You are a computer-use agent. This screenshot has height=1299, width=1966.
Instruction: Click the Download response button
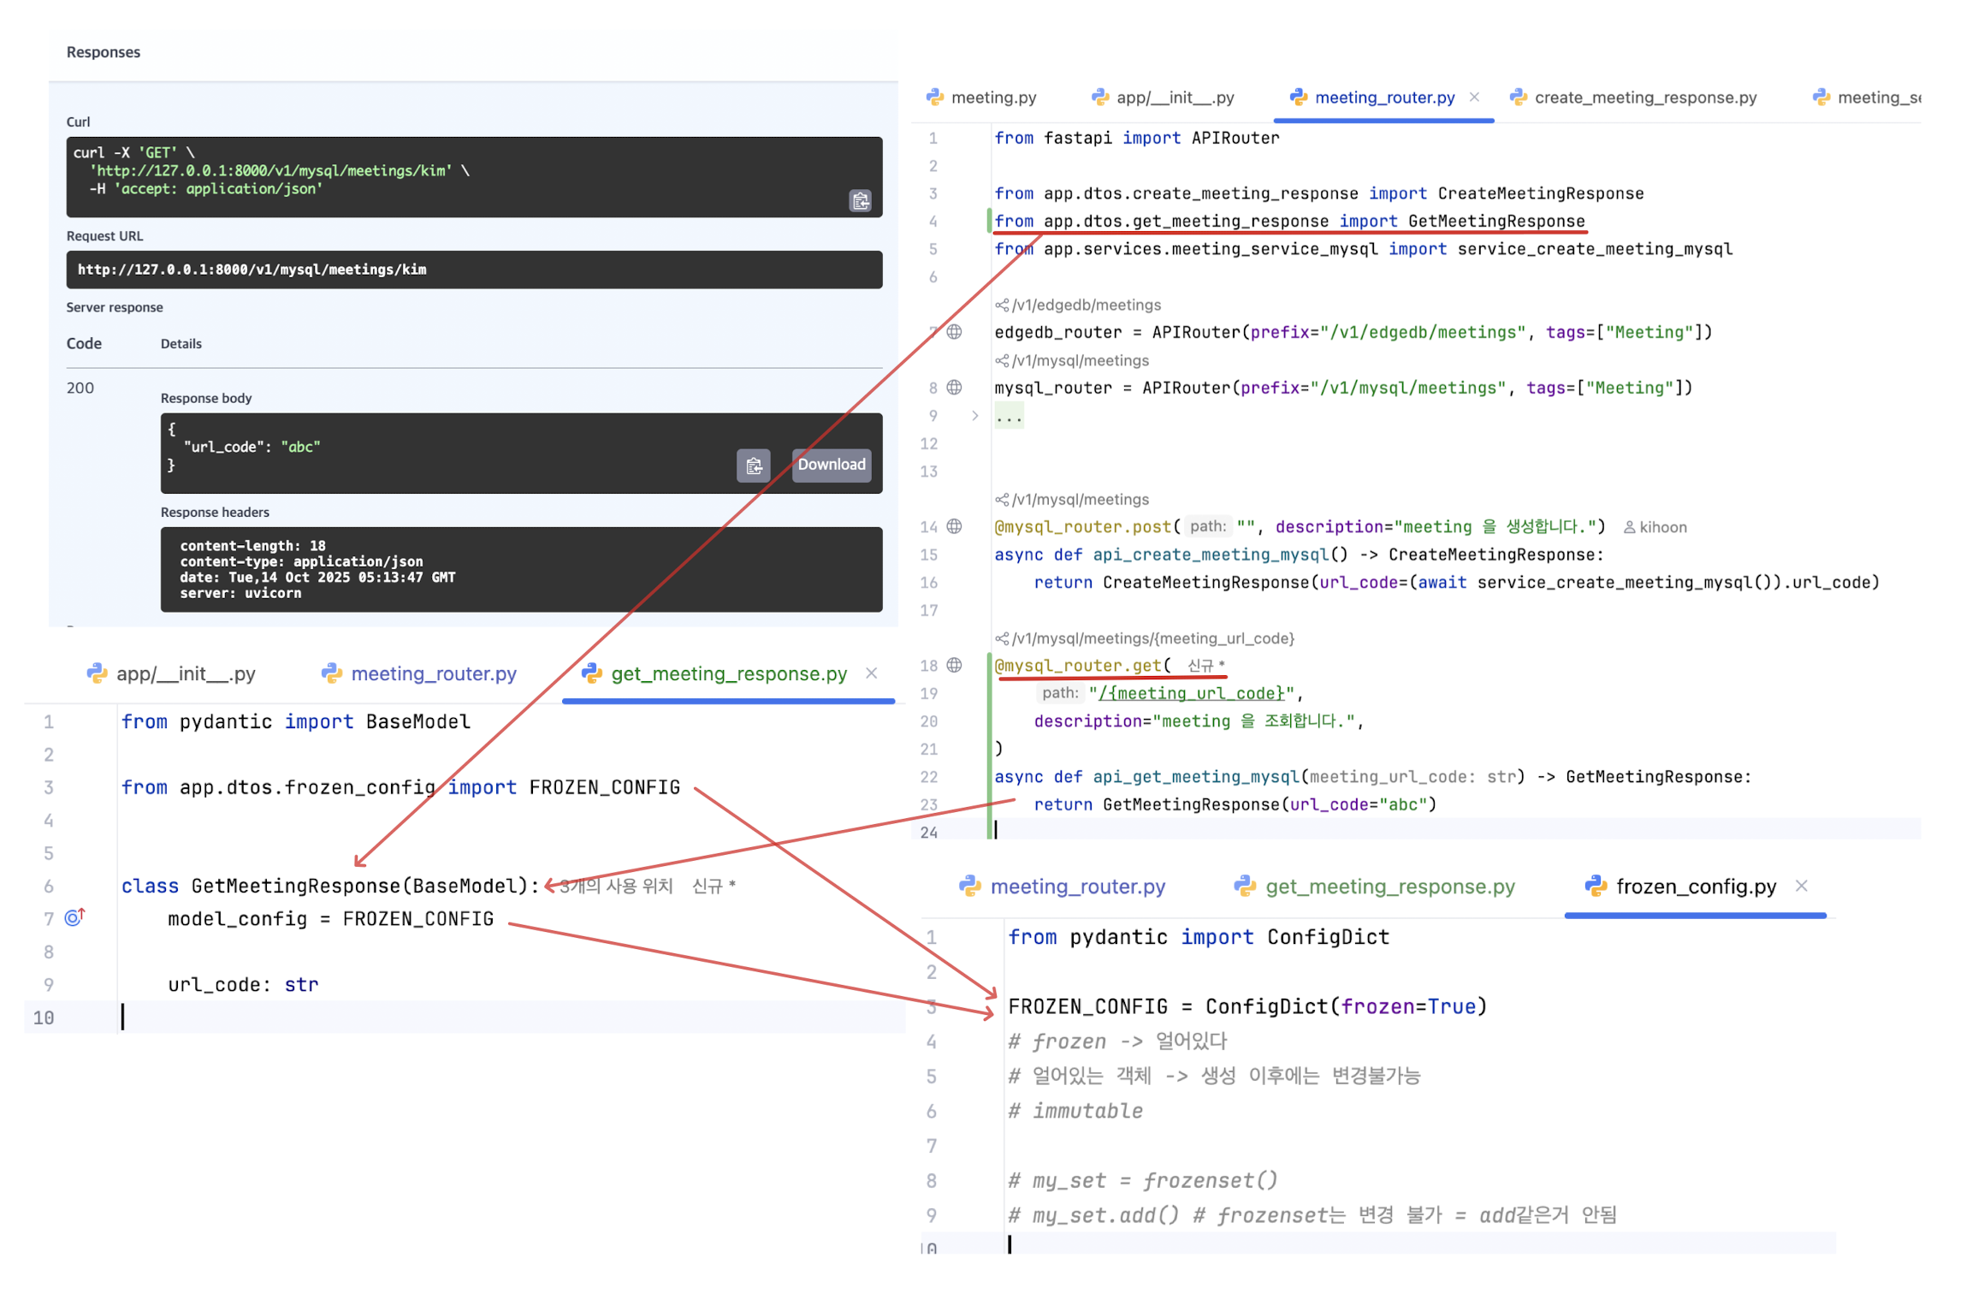point(831,464)
